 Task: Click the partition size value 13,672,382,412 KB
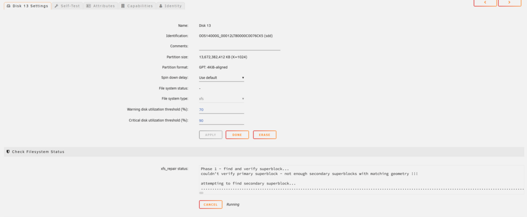point(223,57)
